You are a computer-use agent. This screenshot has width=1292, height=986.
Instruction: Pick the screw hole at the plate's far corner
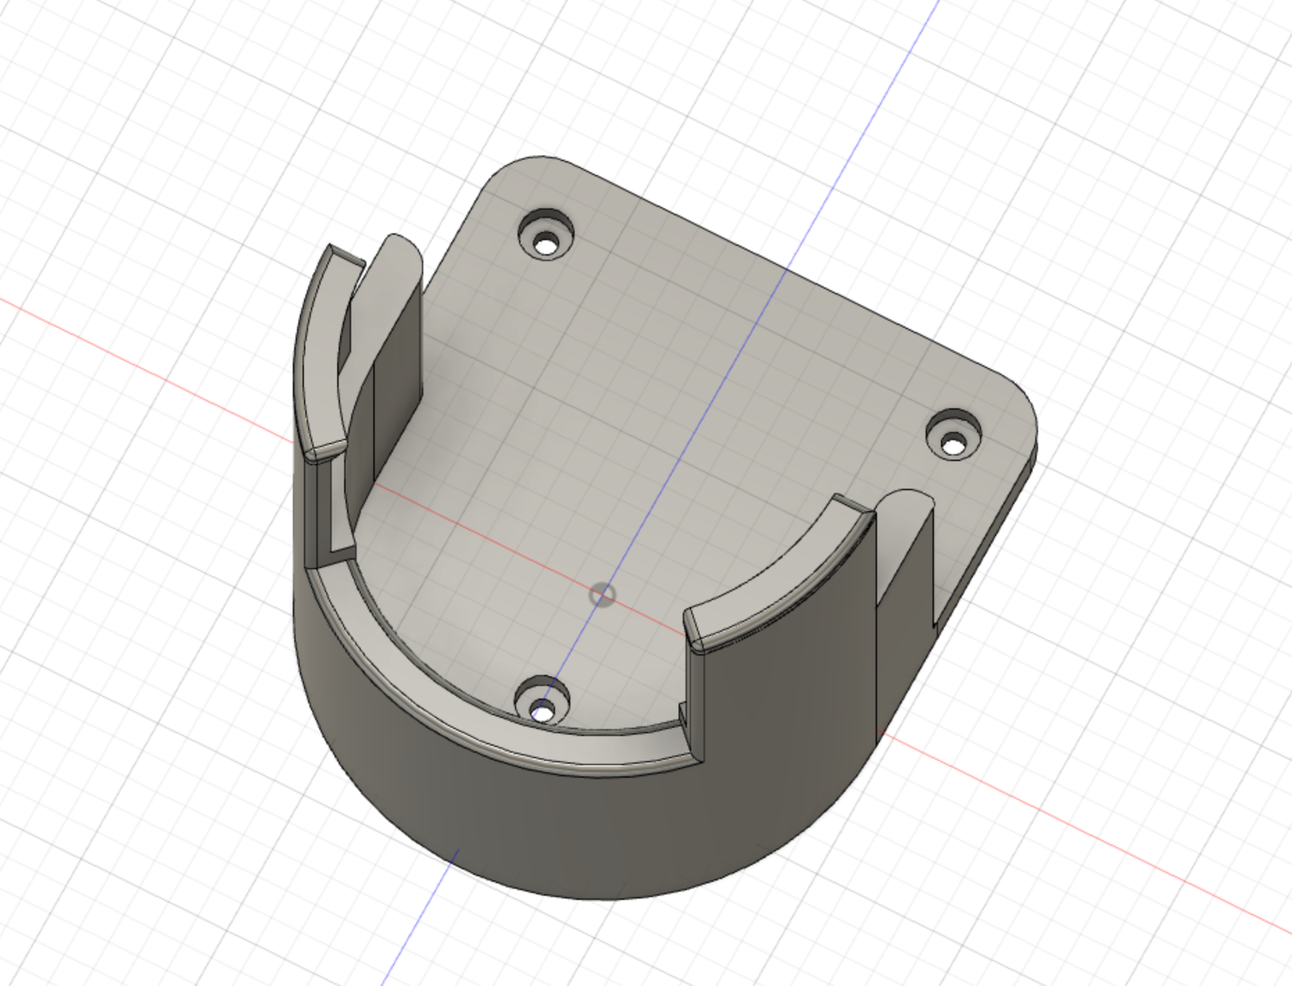tap(547, 235)
